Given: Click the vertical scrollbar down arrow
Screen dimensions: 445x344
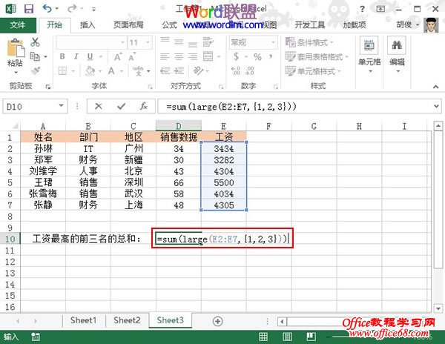Looking at the screenshot, I should point(438,308).
